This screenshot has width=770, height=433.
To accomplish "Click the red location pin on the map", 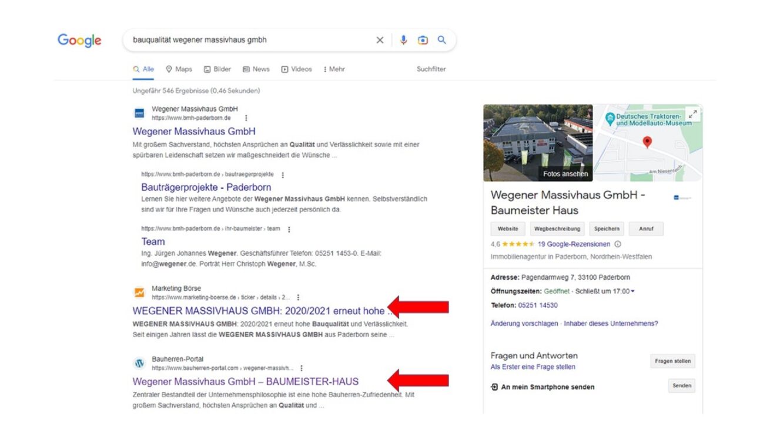I will tap(648, 142).
